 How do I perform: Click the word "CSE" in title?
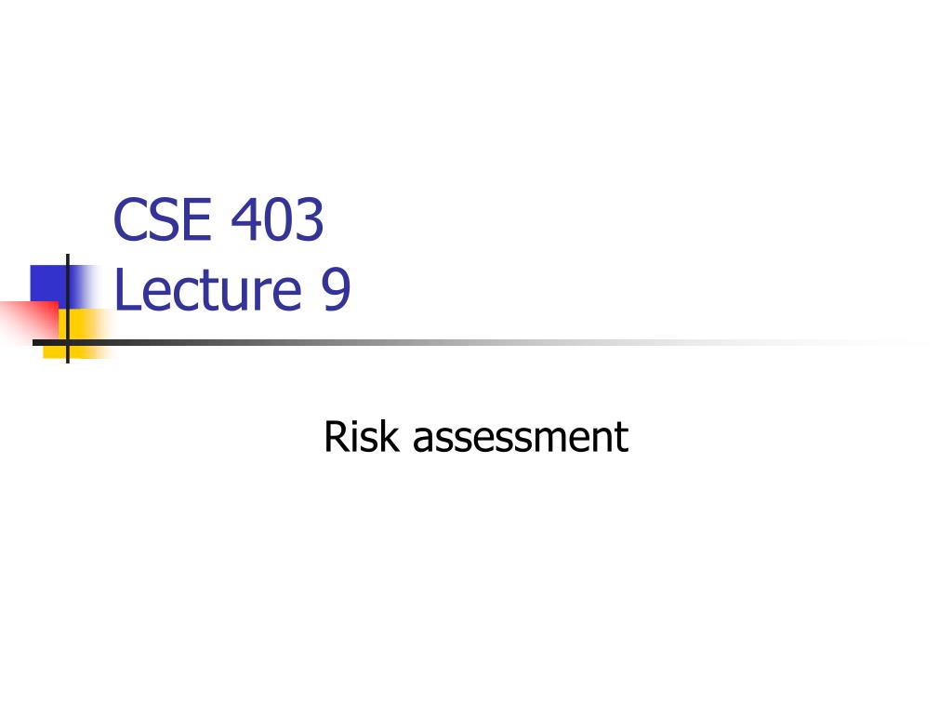160,222
